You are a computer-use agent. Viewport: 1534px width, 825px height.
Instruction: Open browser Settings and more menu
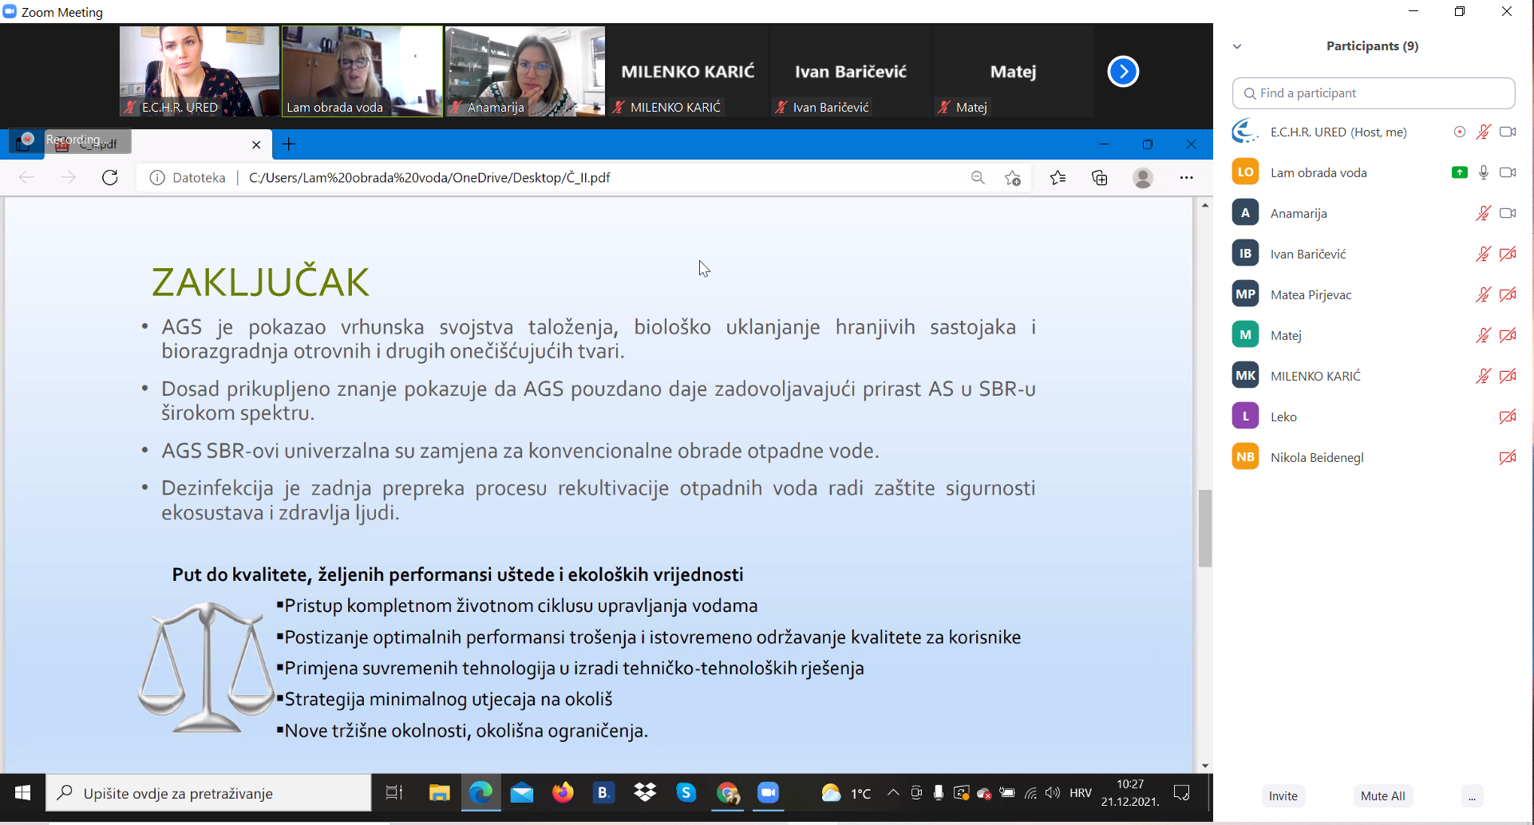(x=1186, y=178)
